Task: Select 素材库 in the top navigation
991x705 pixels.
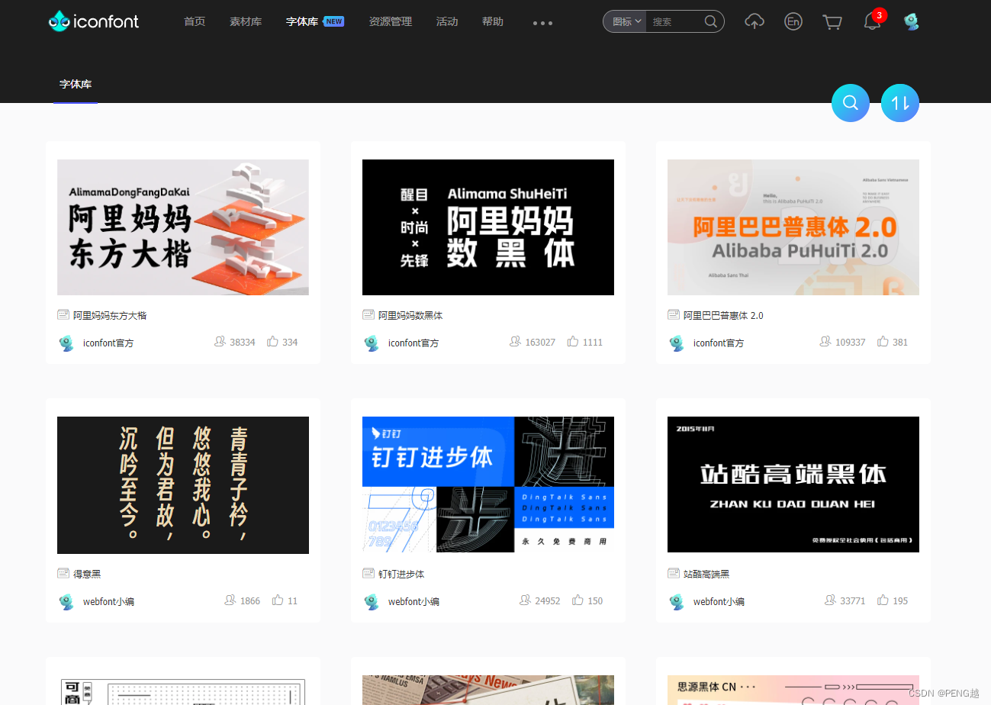Action: pyautogui.click(x=245, y=21)
